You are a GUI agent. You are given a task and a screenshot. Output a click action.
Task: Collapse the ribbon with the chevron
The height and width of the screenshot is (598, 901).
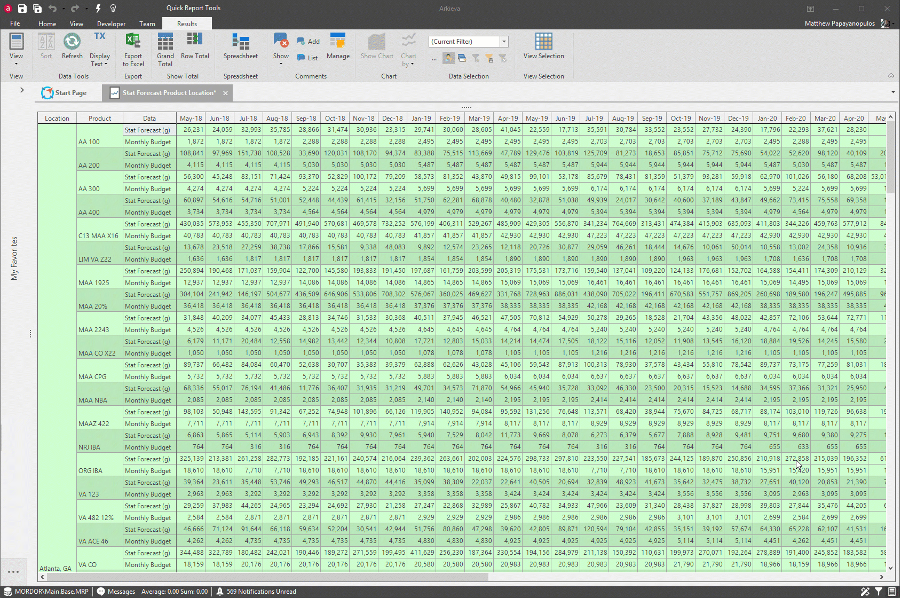[891, 76]
